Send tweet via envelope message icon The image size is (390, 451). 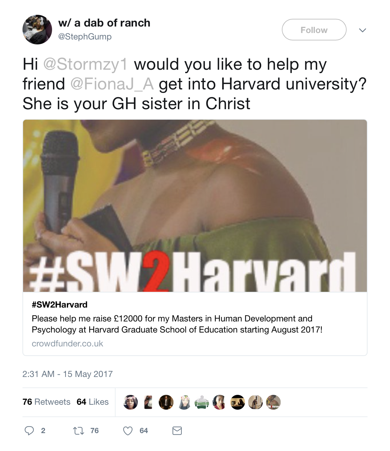click(x=177, y=430)
